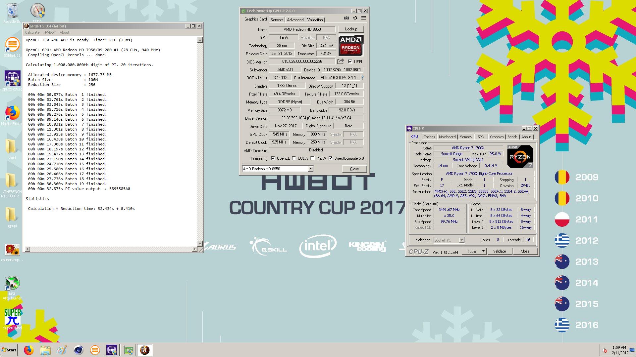
Task: Expand the GPU selection dropdown in GPU-Z
Action: coord(310,169)
